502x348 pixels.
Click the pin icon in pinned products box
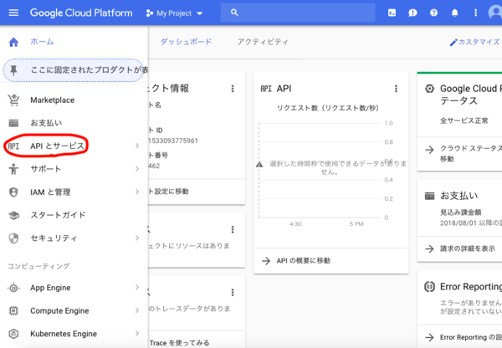pyautogui.click(x=13, y=70)
